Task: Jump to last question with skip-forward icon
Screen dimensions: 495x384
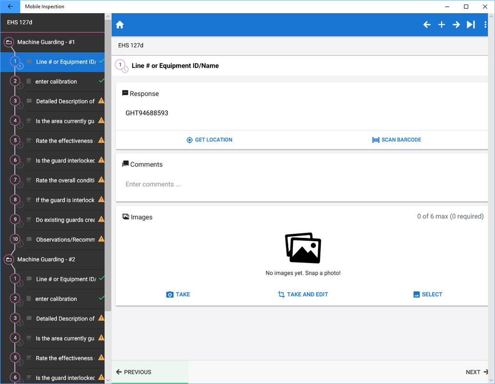Action: pos(471,24)
